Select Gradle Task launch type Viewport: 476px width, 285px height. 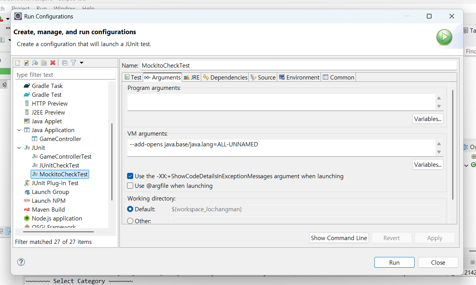tap(47, 86)
